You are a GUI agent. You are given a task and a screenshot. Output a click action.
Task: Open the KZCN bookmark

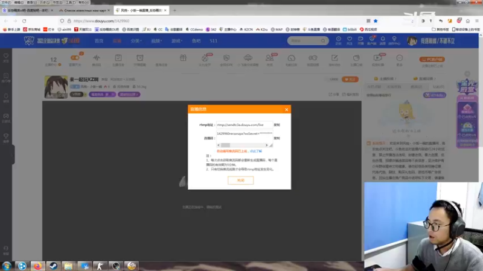coord(246,30)
